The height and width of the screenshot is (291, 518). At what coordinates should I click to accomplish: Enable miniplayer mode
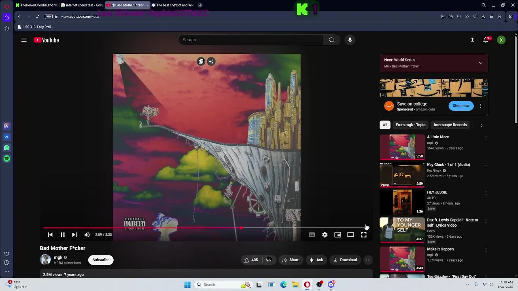pyautogui.click(x=338, y=235)
